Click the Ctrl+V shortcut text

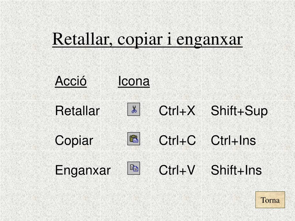(x=177, y=170)
